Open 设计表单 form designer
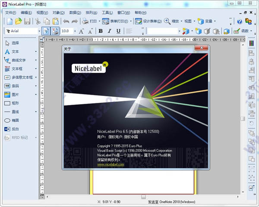Viewport: 259px width, 207px height. (148, 21)
